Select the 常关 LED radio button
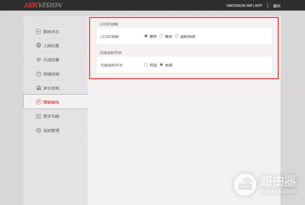The height and width of the screenshot is (205, 305). [161, 37]
